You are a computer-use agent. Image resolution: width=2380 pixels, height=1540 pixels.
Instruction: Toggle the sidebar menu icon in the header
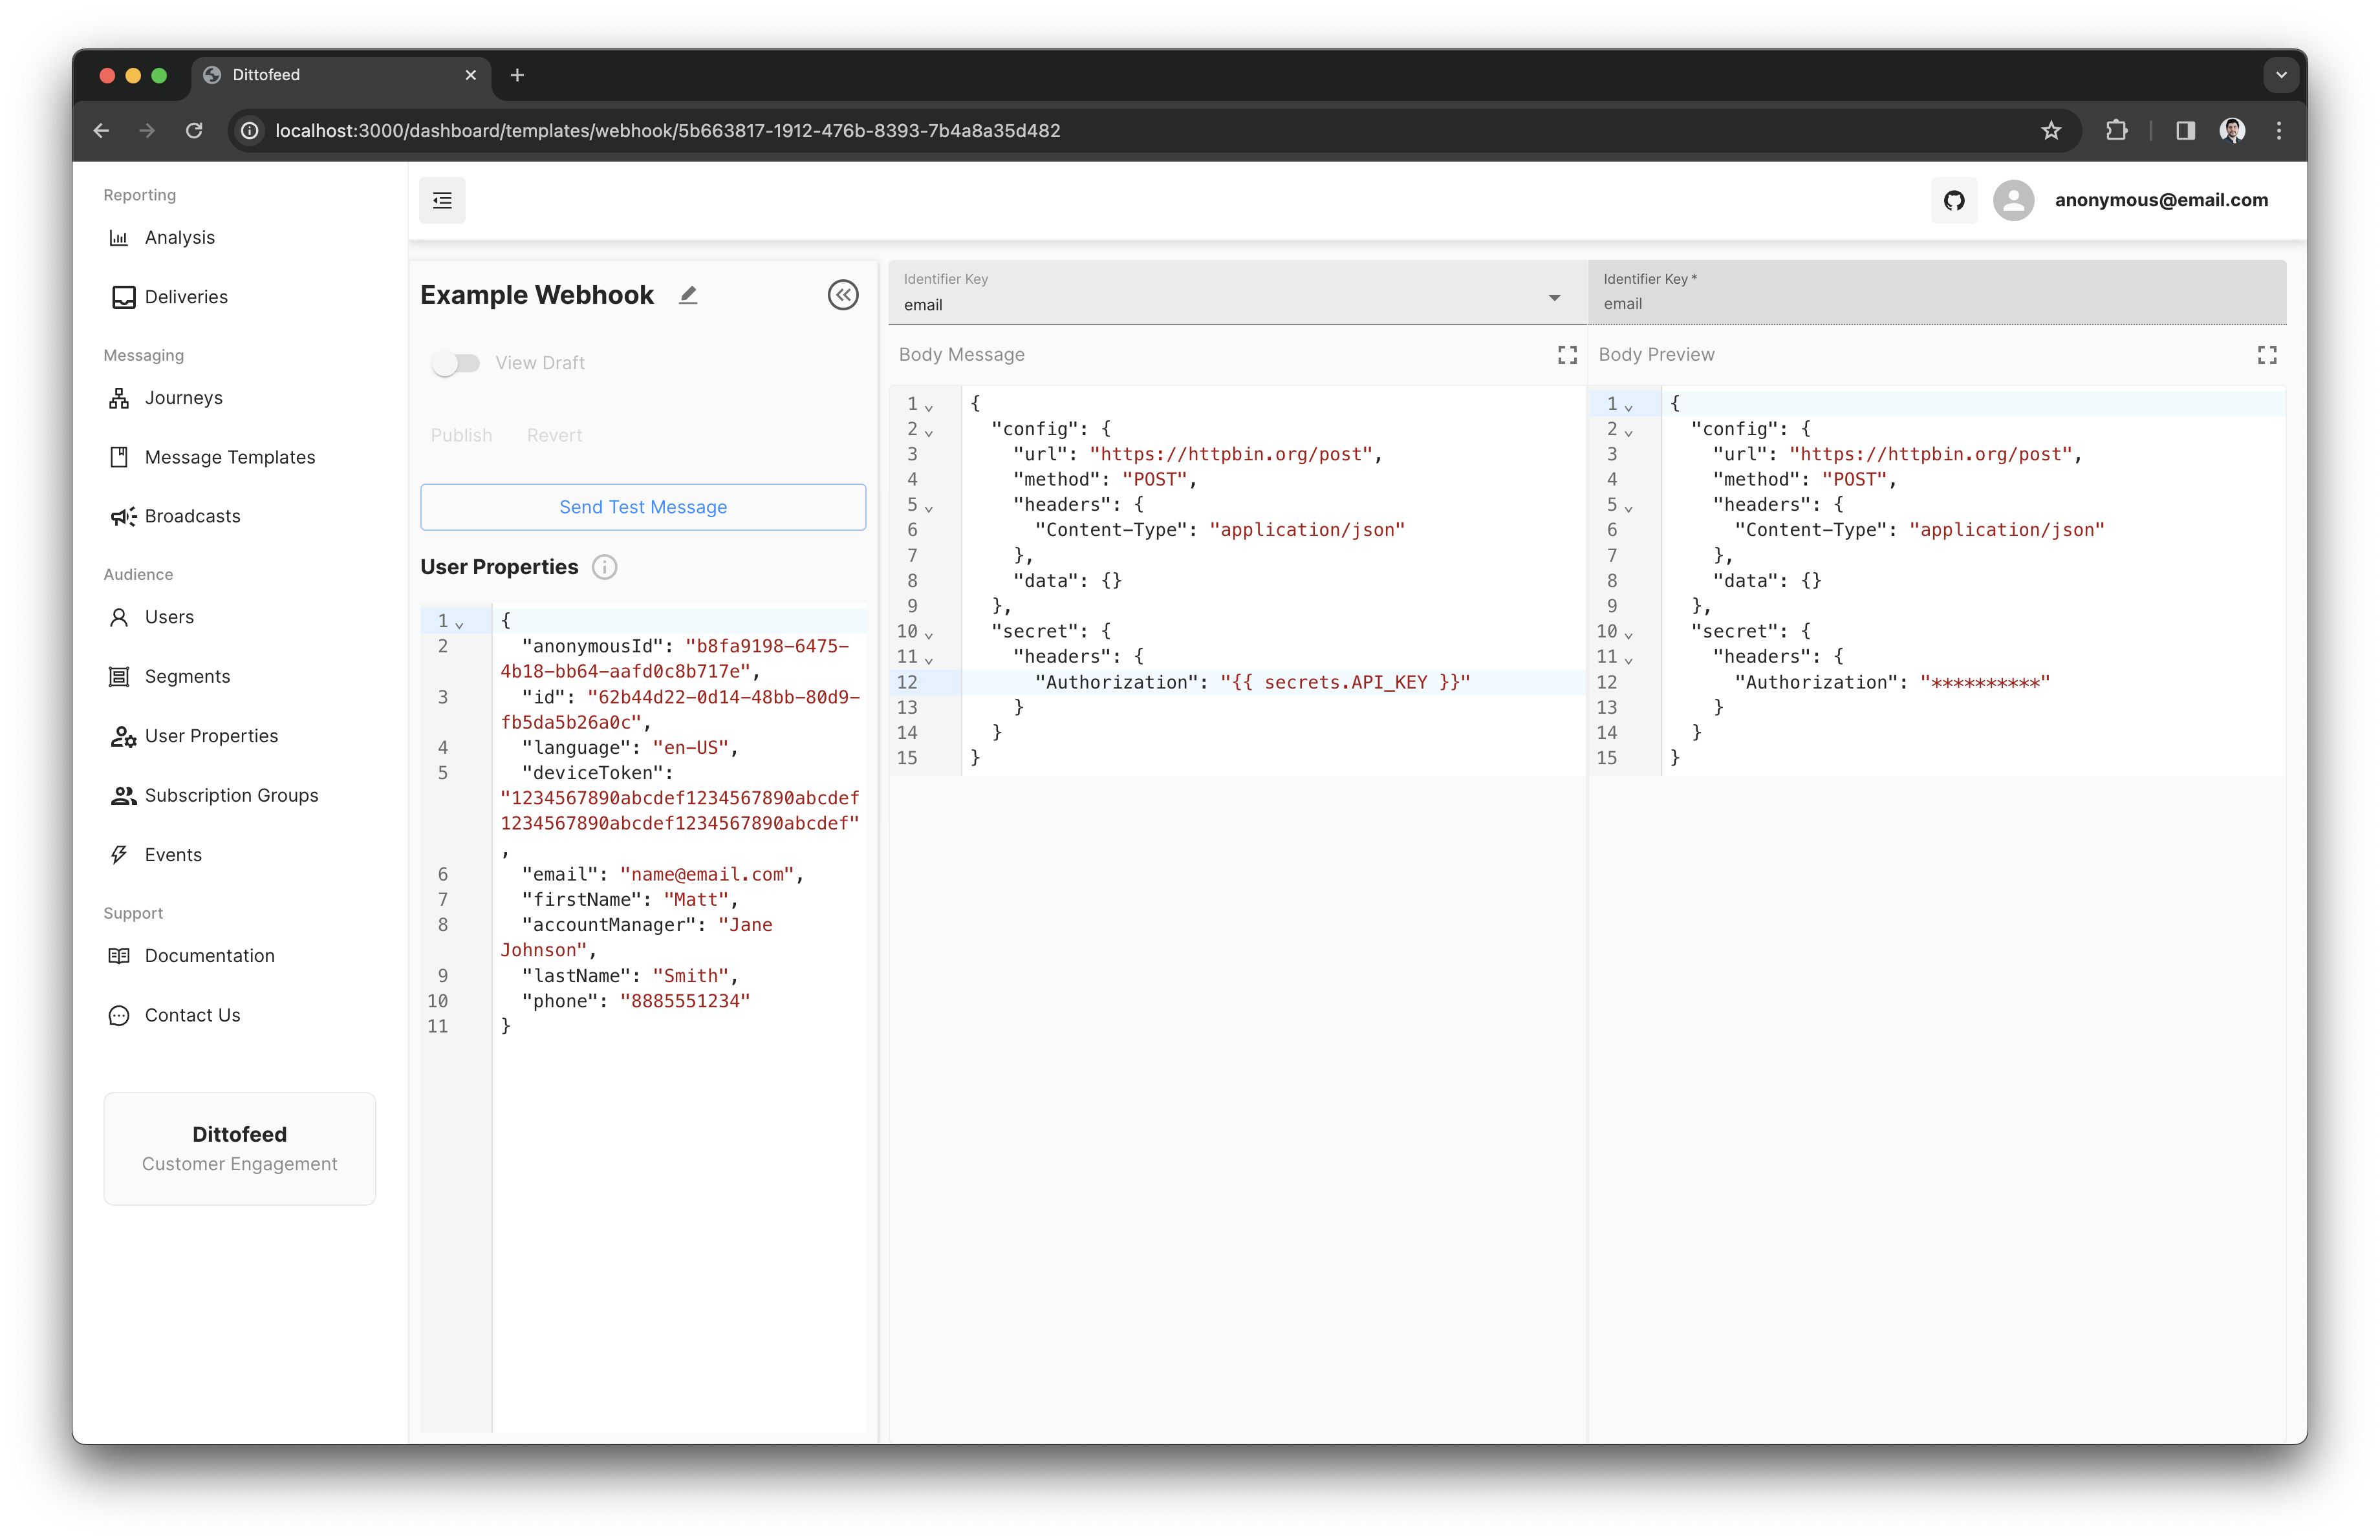tap(442, 201)
